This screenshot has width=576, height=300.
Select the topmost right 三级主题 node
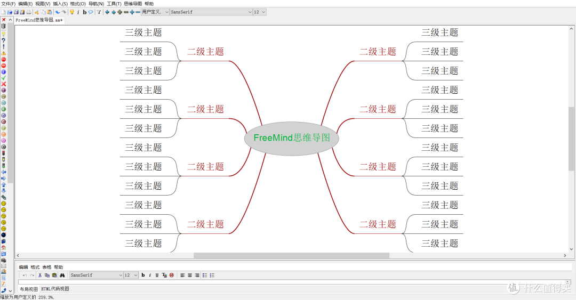click(x=439, y=33)
